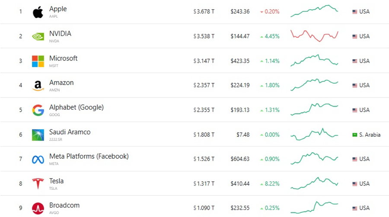Viewport: 389px width, 217px height.
Task: Open the Apple company link
Action: [58, 9]
